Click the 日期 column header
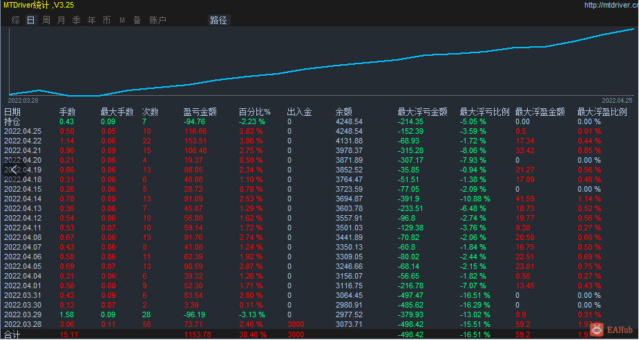639x340 pixels. (12, 112)
